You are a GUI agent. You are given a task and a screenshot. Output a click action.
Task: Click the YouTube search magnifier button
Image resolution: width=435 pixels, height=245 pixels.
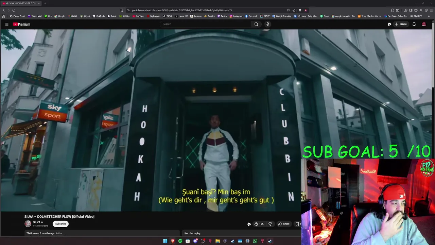(256, 24)
